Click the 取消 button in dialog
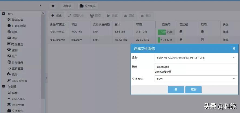240x113 pixels. pyautogui.click(x=194, y=90)
